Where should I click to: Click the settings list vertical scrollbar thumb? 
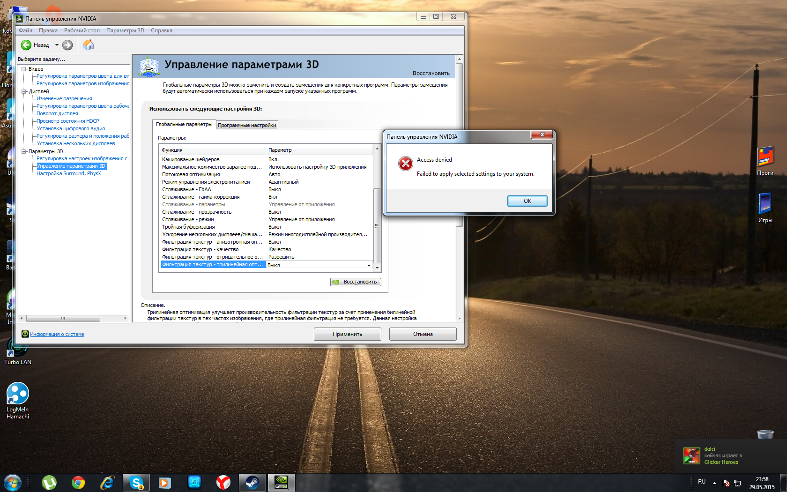377,226
